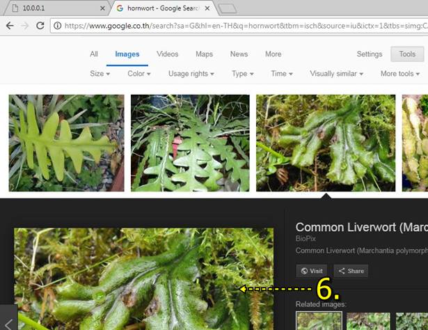Open the first yellow-green fern leaf thumbnail
Viewport: 428px width, 330px height.
tap(66, 143)
